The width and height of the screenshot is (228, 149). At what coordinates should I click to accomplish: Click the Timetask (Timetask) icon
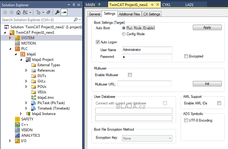pyautogui.click(x=34, y=108)
